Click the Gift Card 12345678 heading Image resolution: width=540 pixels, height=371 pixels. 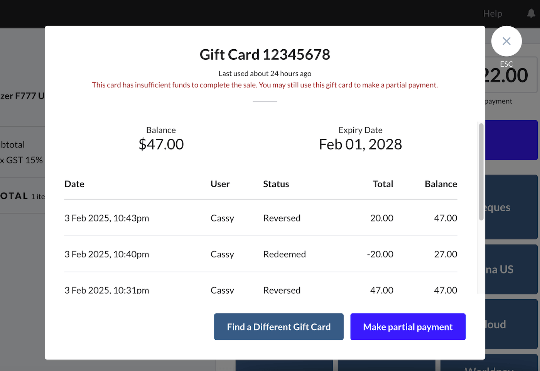[x=265, y=55]
